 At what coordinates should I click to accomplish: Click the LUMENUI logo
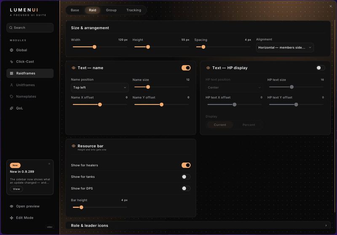pos(24,10)
